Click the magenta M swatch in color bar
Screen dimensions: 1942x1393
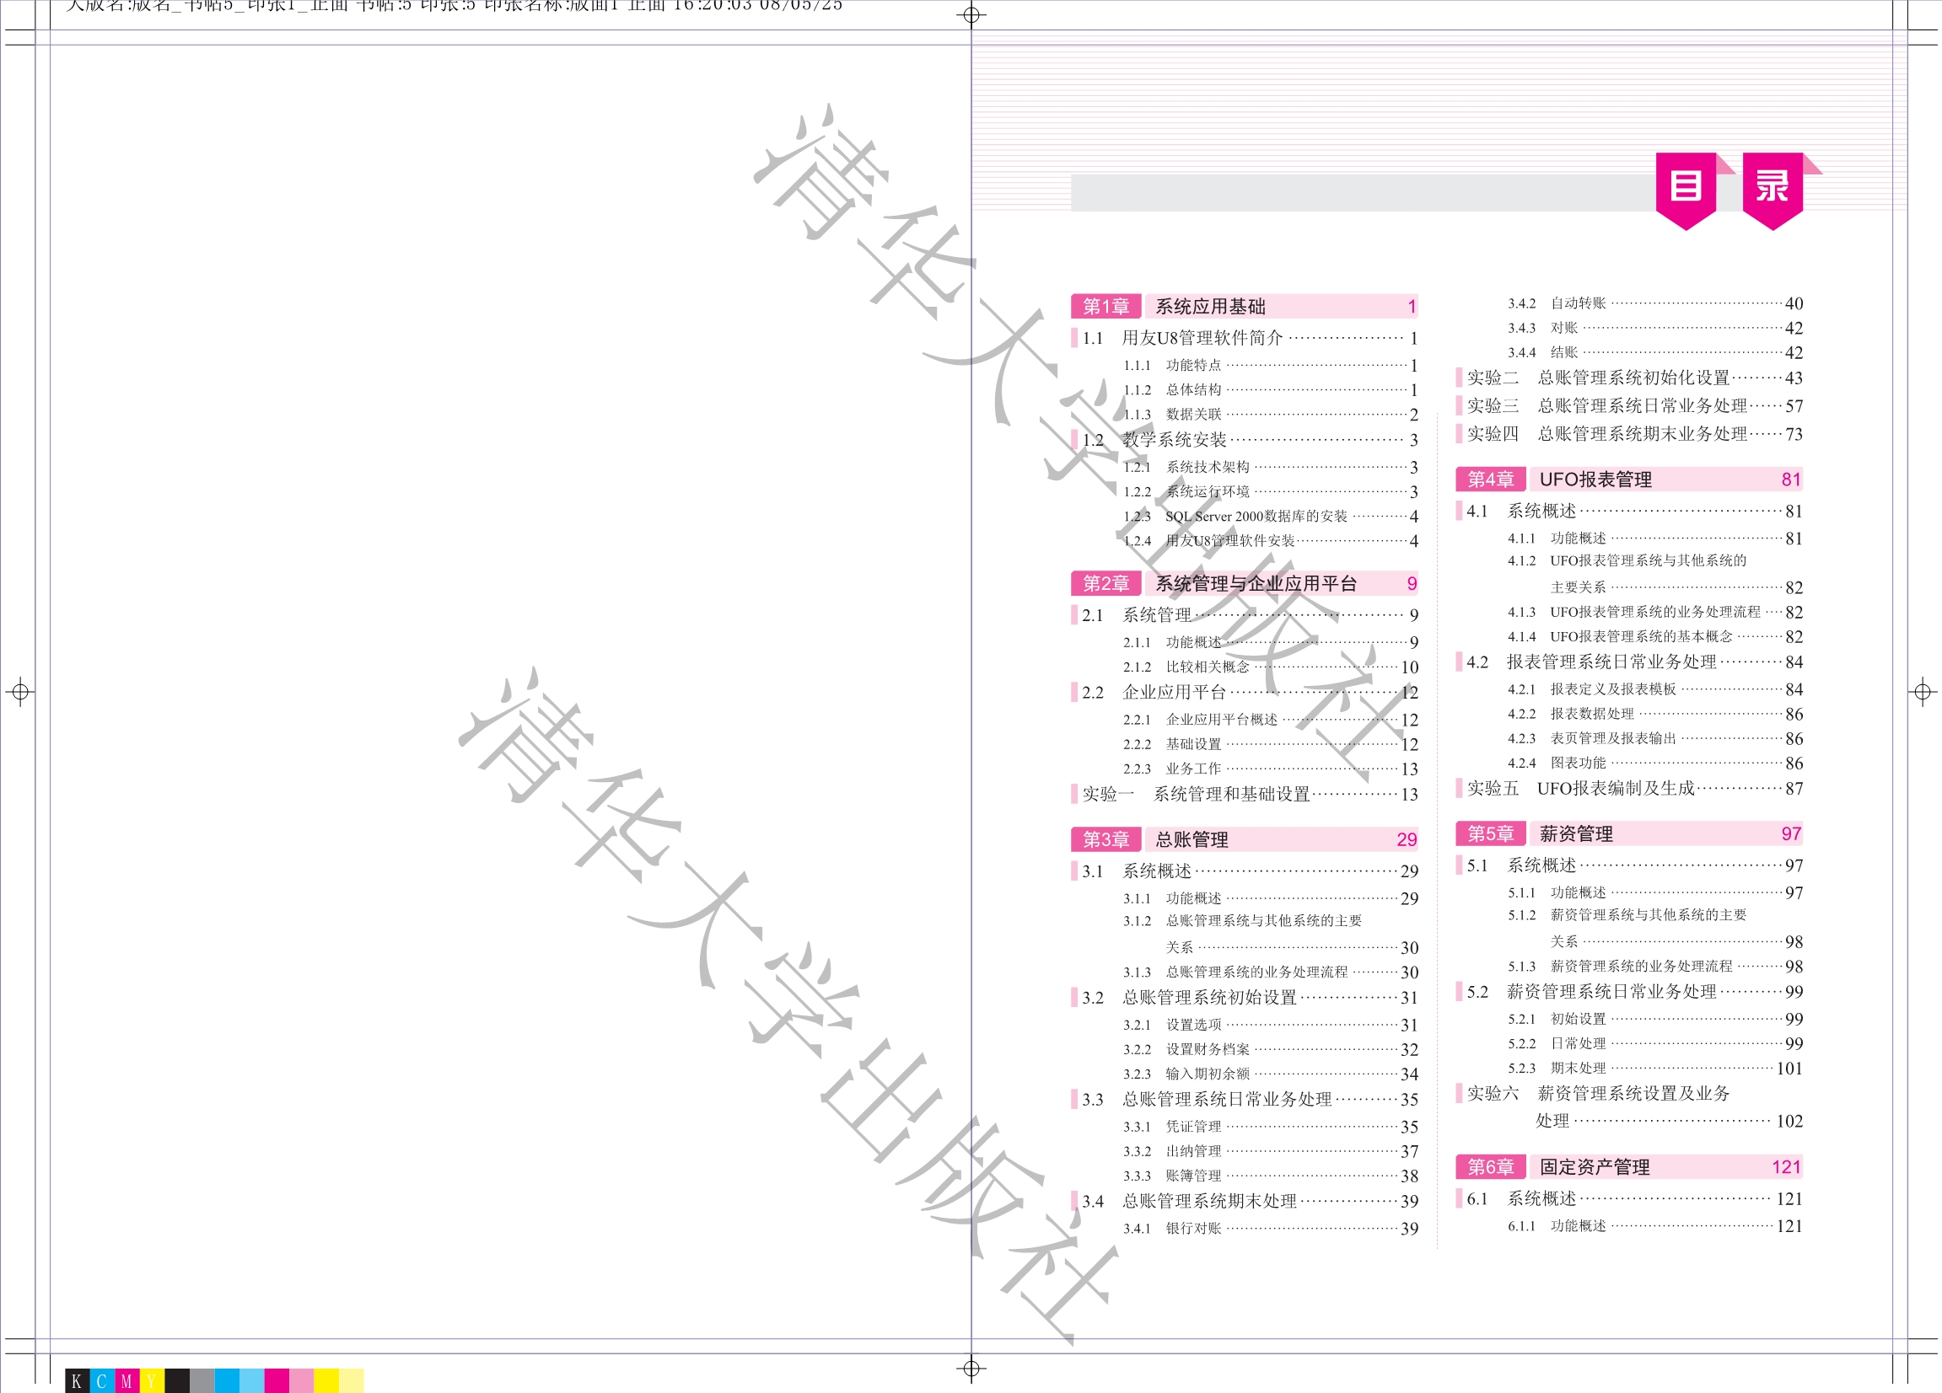pos(126,1381)
